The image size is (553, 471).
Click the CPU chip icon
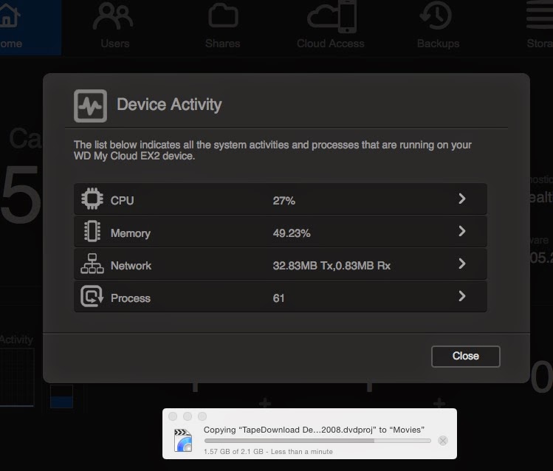pyautogui.click(x=92, y=199)
